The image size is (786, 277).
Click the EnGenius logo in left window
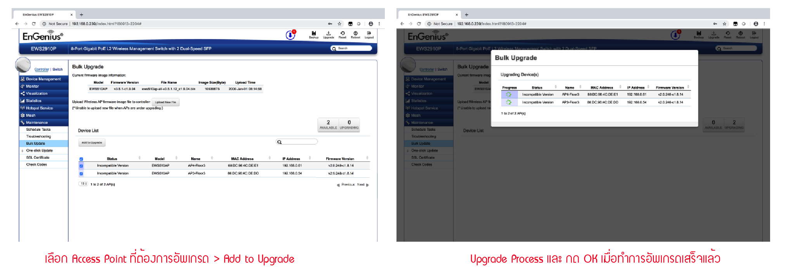click(x=43, y=36)
